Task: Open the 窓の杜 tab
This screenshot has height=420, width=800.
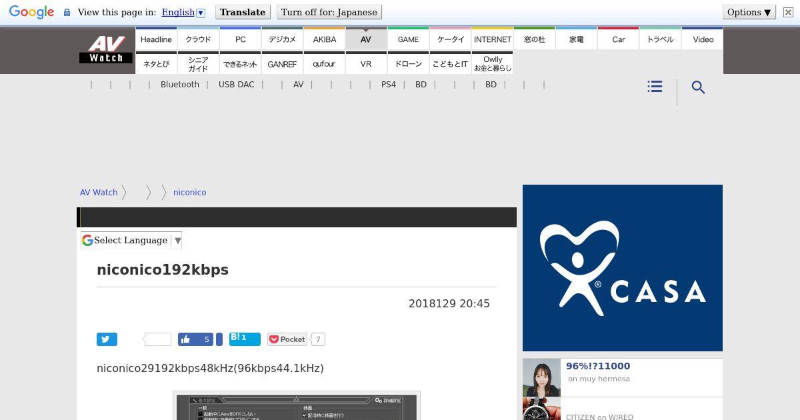Action: [x=534, y=39]
